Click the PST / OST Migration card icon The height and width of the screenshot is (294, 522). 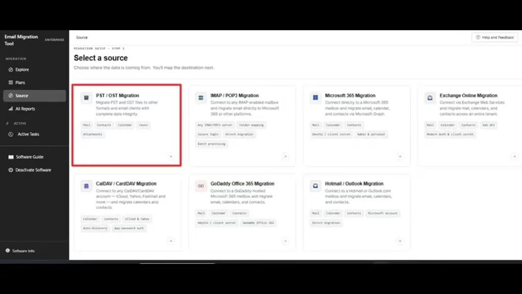click(86, 98)
